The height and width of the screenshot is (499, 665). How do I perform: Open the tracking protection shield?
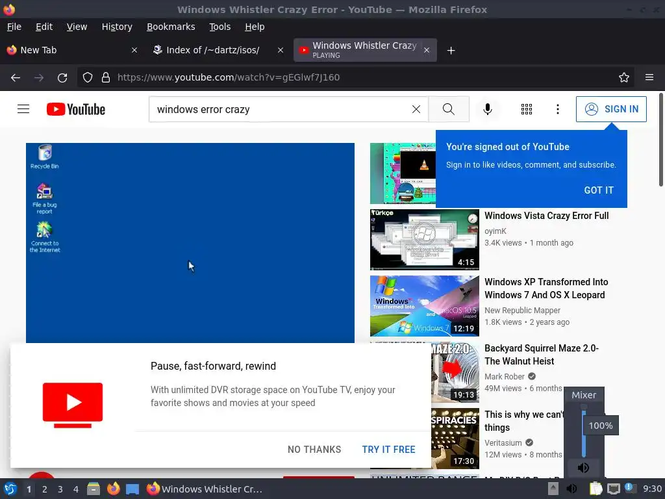(x=88, y=77)
